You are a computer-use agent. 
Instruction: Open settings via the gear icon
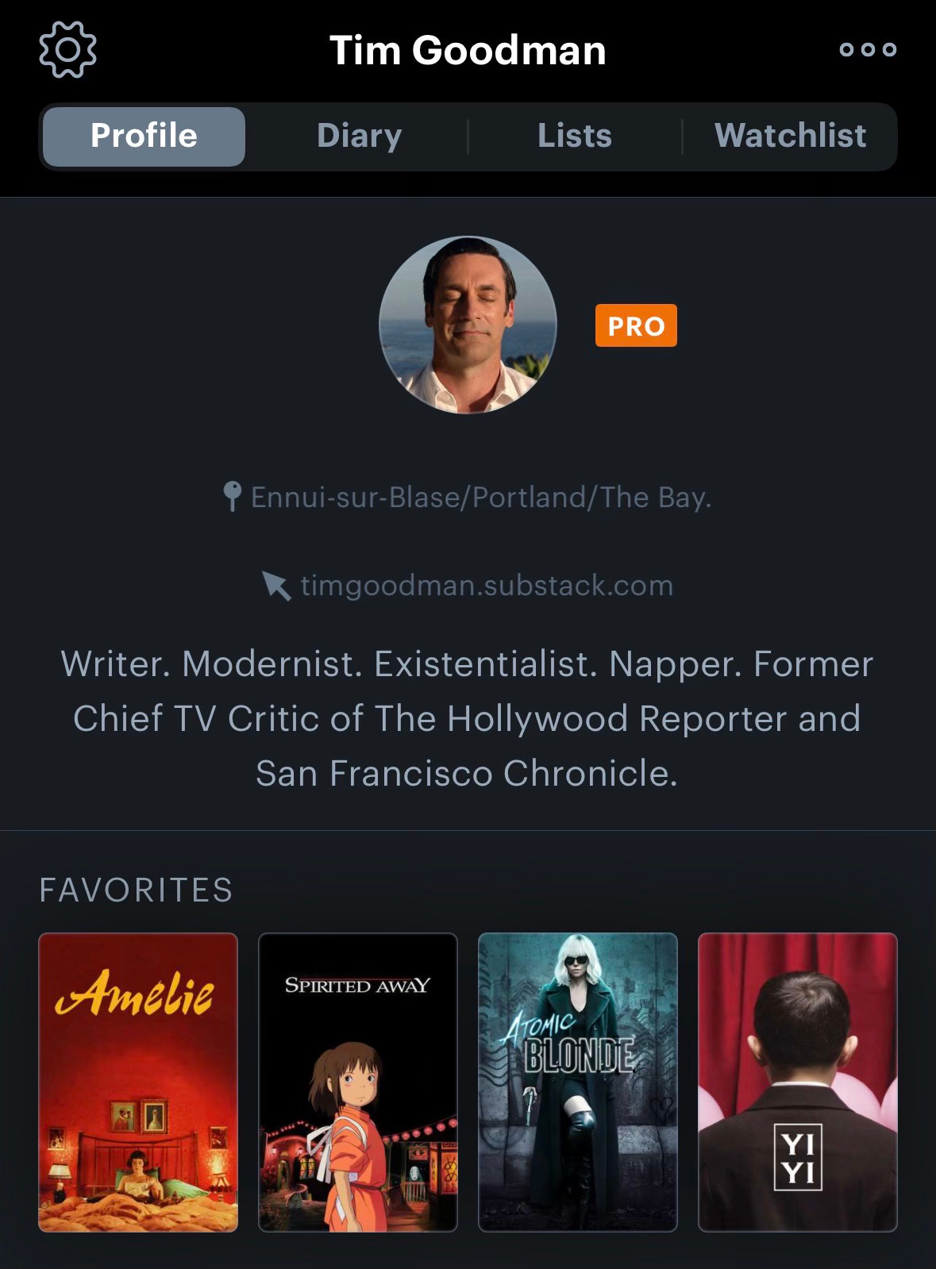click(x=67, y=49)
